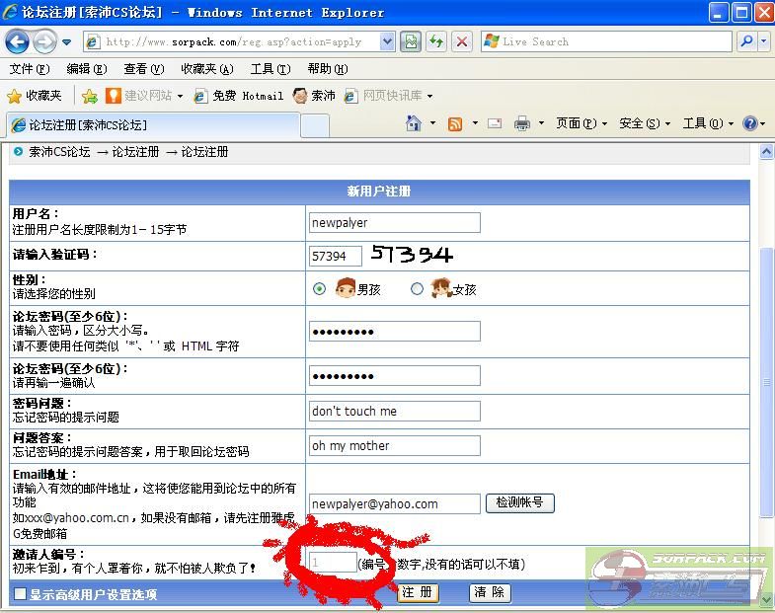Open the 查看(V) menu

coord(143,69)
